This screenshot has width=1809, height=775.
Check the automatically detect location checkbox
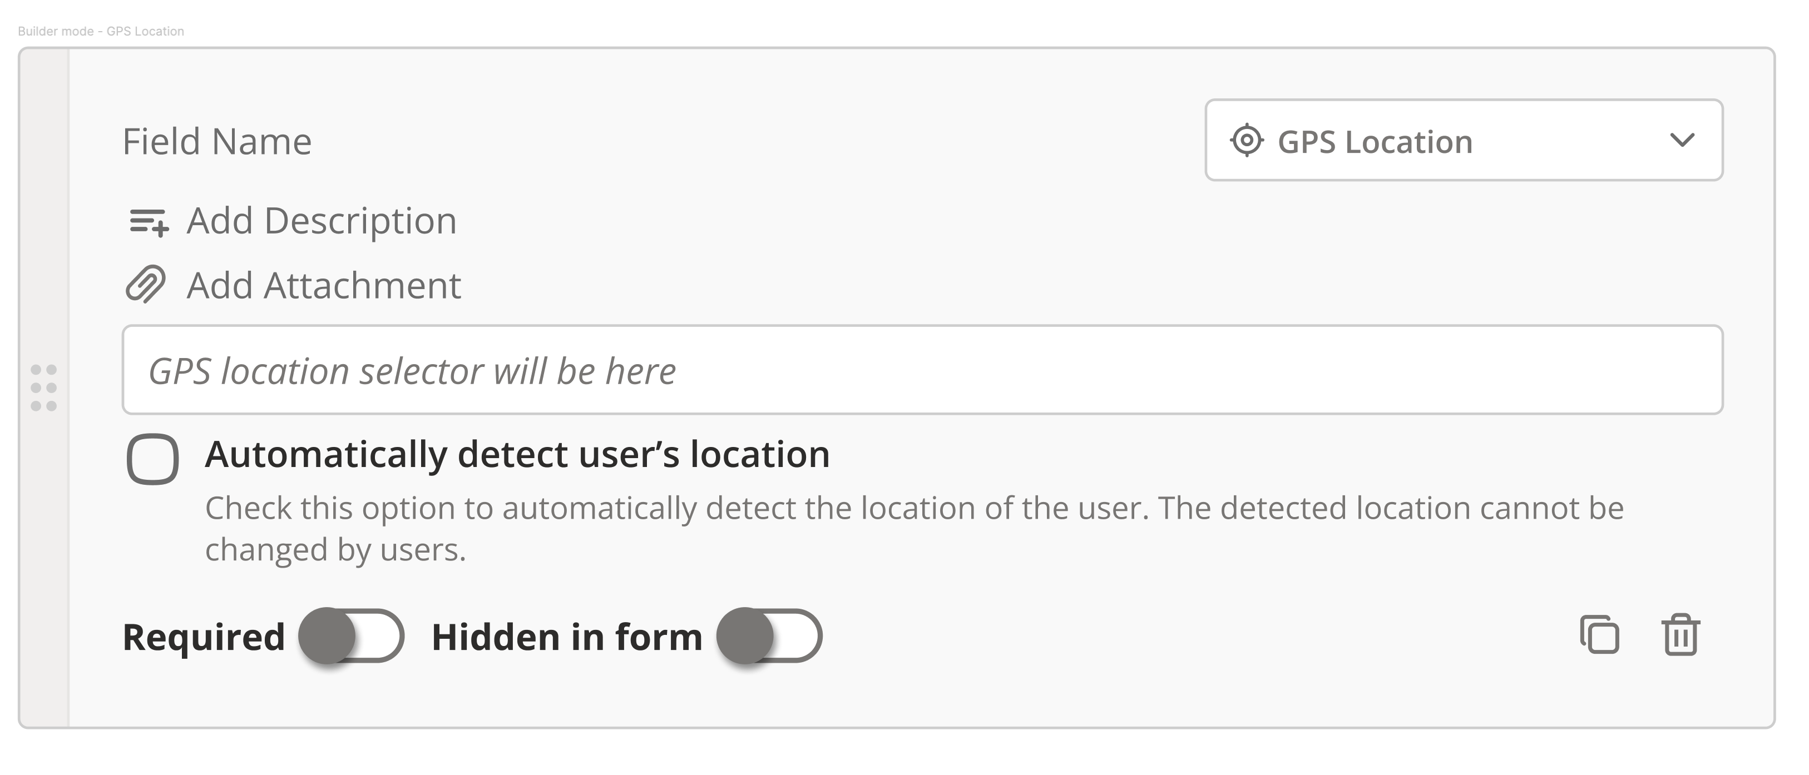(x=152, y=459)
